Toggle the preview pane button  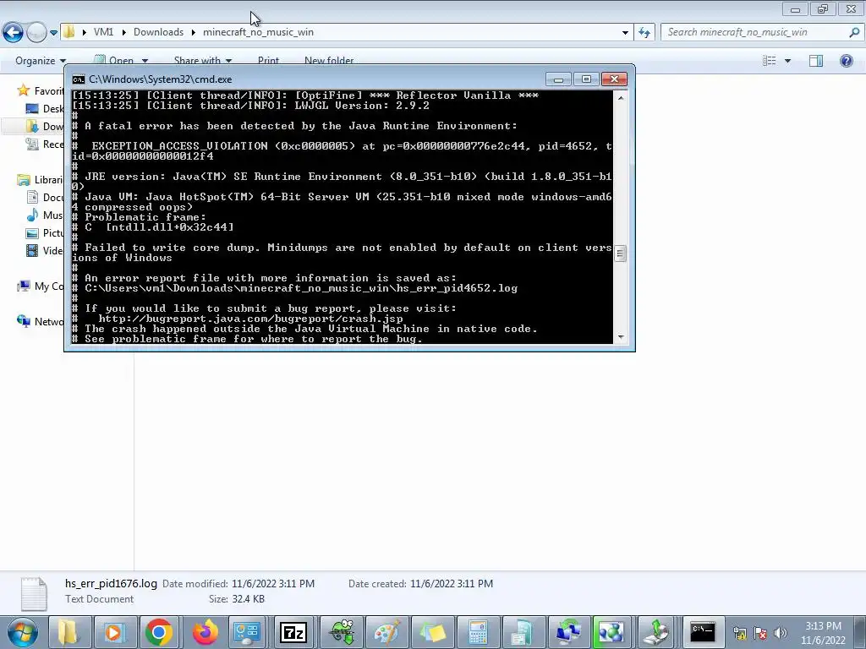[x=816, y=61]
